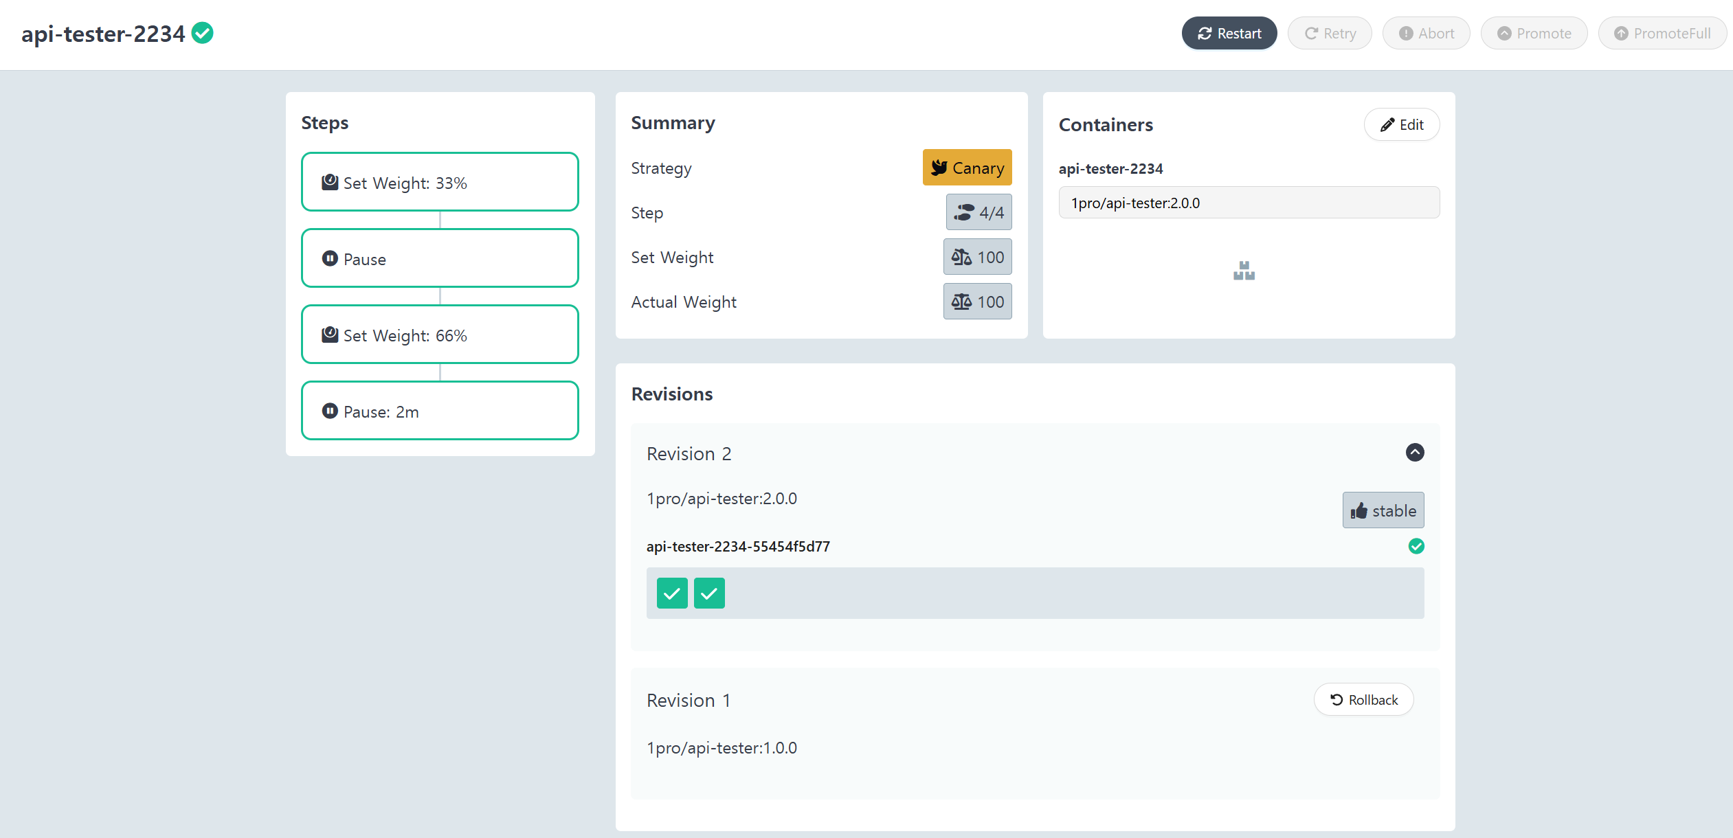The width and height of the screenshot is (1733, 838).
Task: Click the footsteps icon in Step 4/4
Action: pyautogui.click(x=965, y=212)
